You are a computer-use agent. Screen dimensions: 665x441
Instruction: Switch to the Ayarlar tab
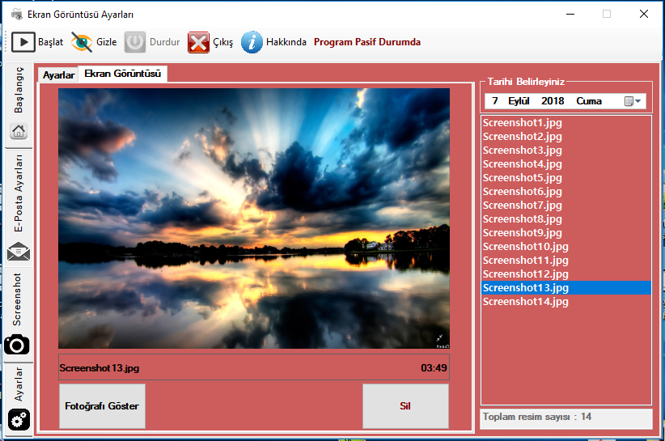(58, 75)
